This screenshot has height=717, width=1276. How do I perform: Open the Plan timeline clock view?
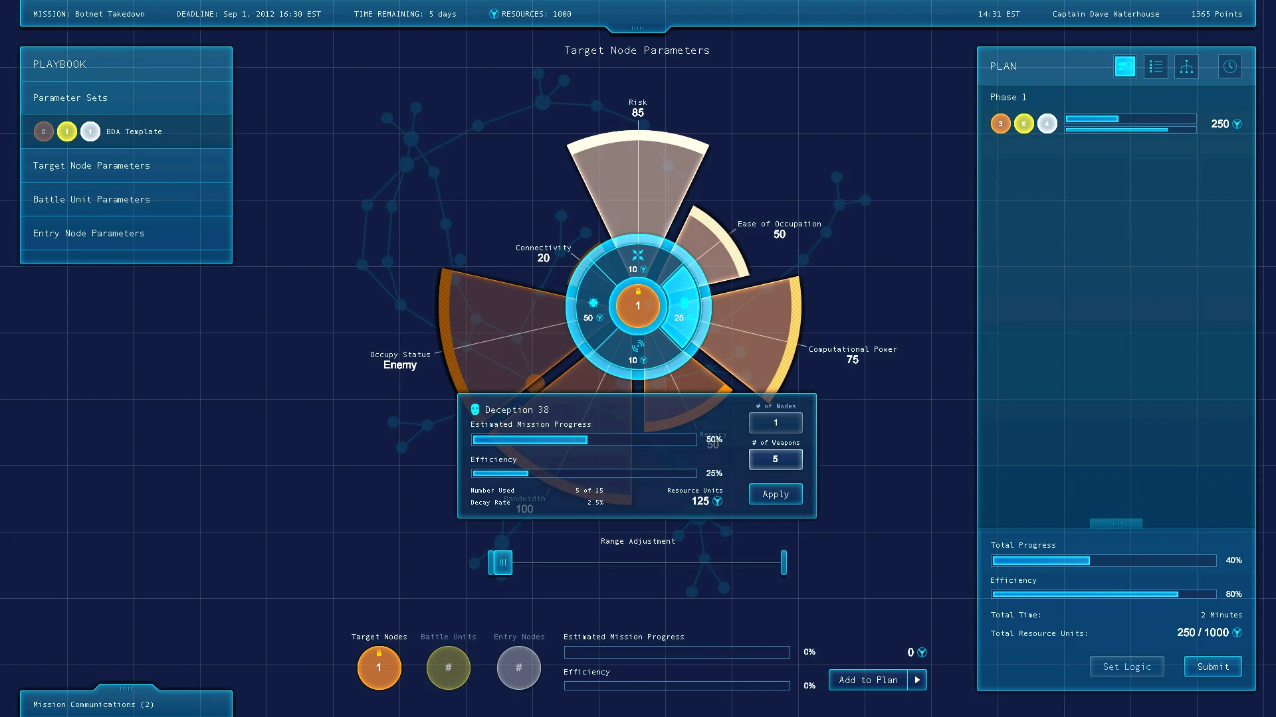(1229, 66)
